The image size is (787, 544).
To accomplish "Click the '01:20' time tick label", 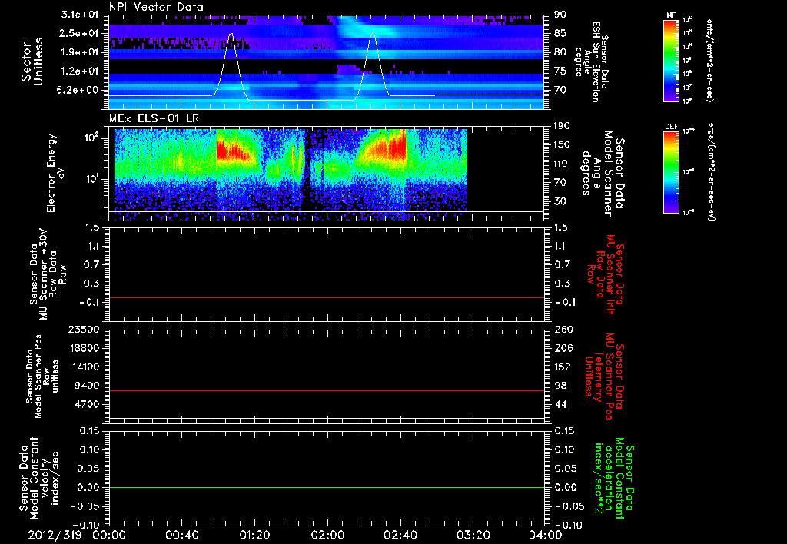I will (254, 535).
